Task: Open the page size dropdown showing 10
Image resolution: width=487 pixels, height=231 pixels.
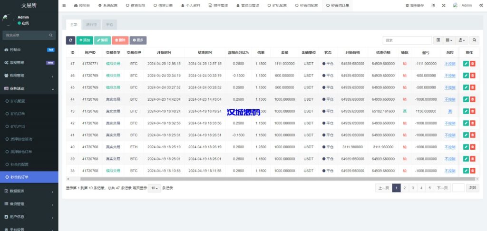Action: click(x=154, y=188)
